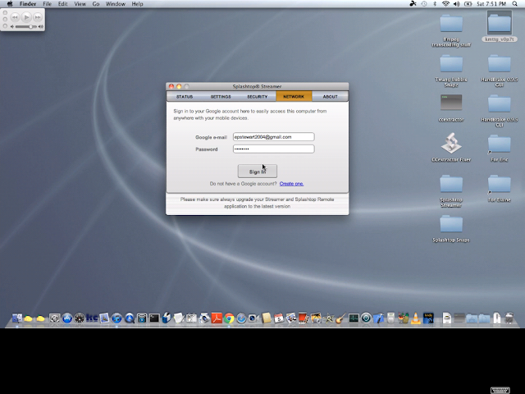Open GarageBand guitar icon in dock
Viewport: 525px width, 394px height.
(x=340, y=318)
